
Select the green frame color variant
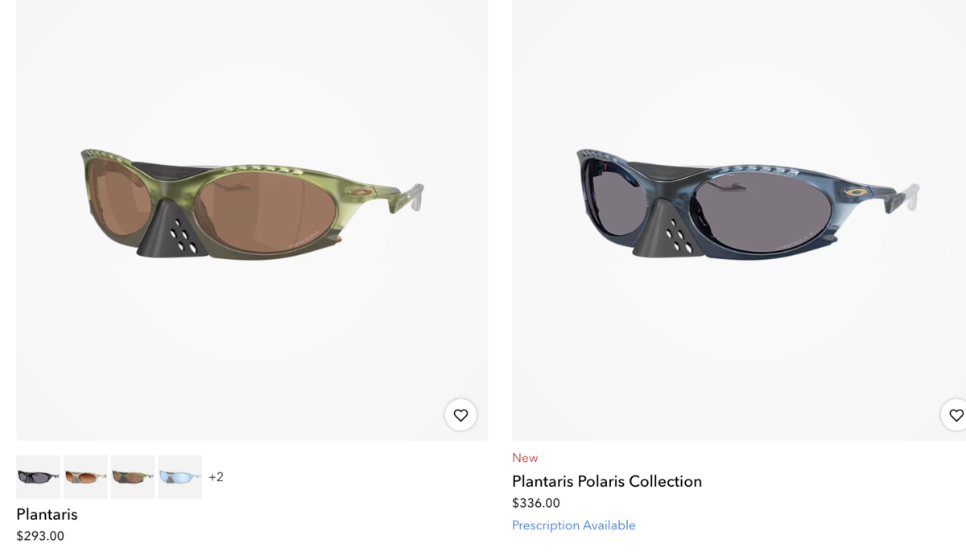(133, 477)
